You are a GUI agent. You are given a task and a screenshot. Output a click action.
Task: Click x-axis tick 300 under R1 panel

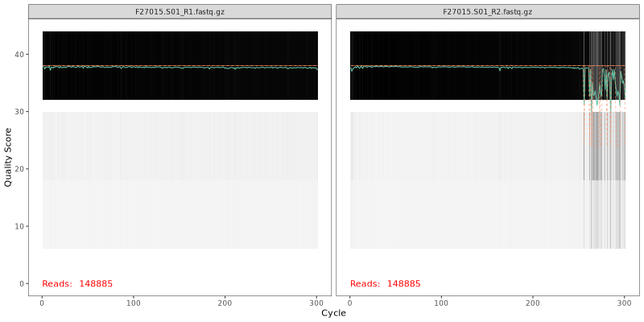317,303
